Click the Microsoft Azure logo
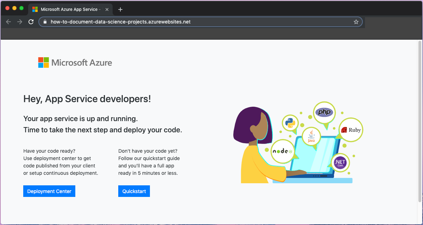Image resolution: width=423 pixels, height=225 pixels. point(75,62)
